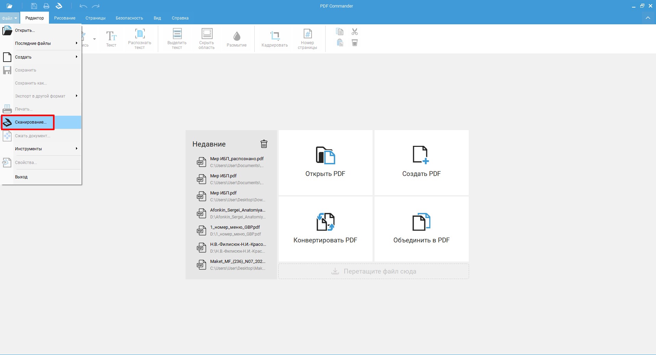Select the Текст tool in the ribbon
The height and width of the screenshot is (355, 656).
(111, 39)
